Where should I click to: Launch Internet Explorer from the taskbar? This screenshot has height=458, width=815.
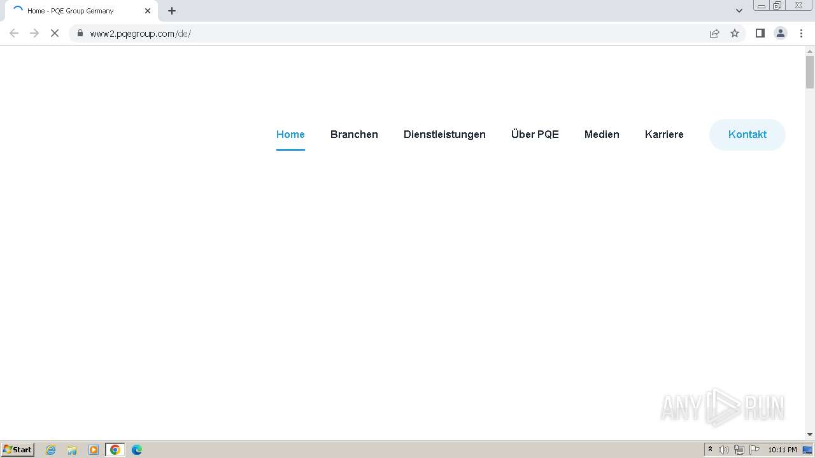51,450
